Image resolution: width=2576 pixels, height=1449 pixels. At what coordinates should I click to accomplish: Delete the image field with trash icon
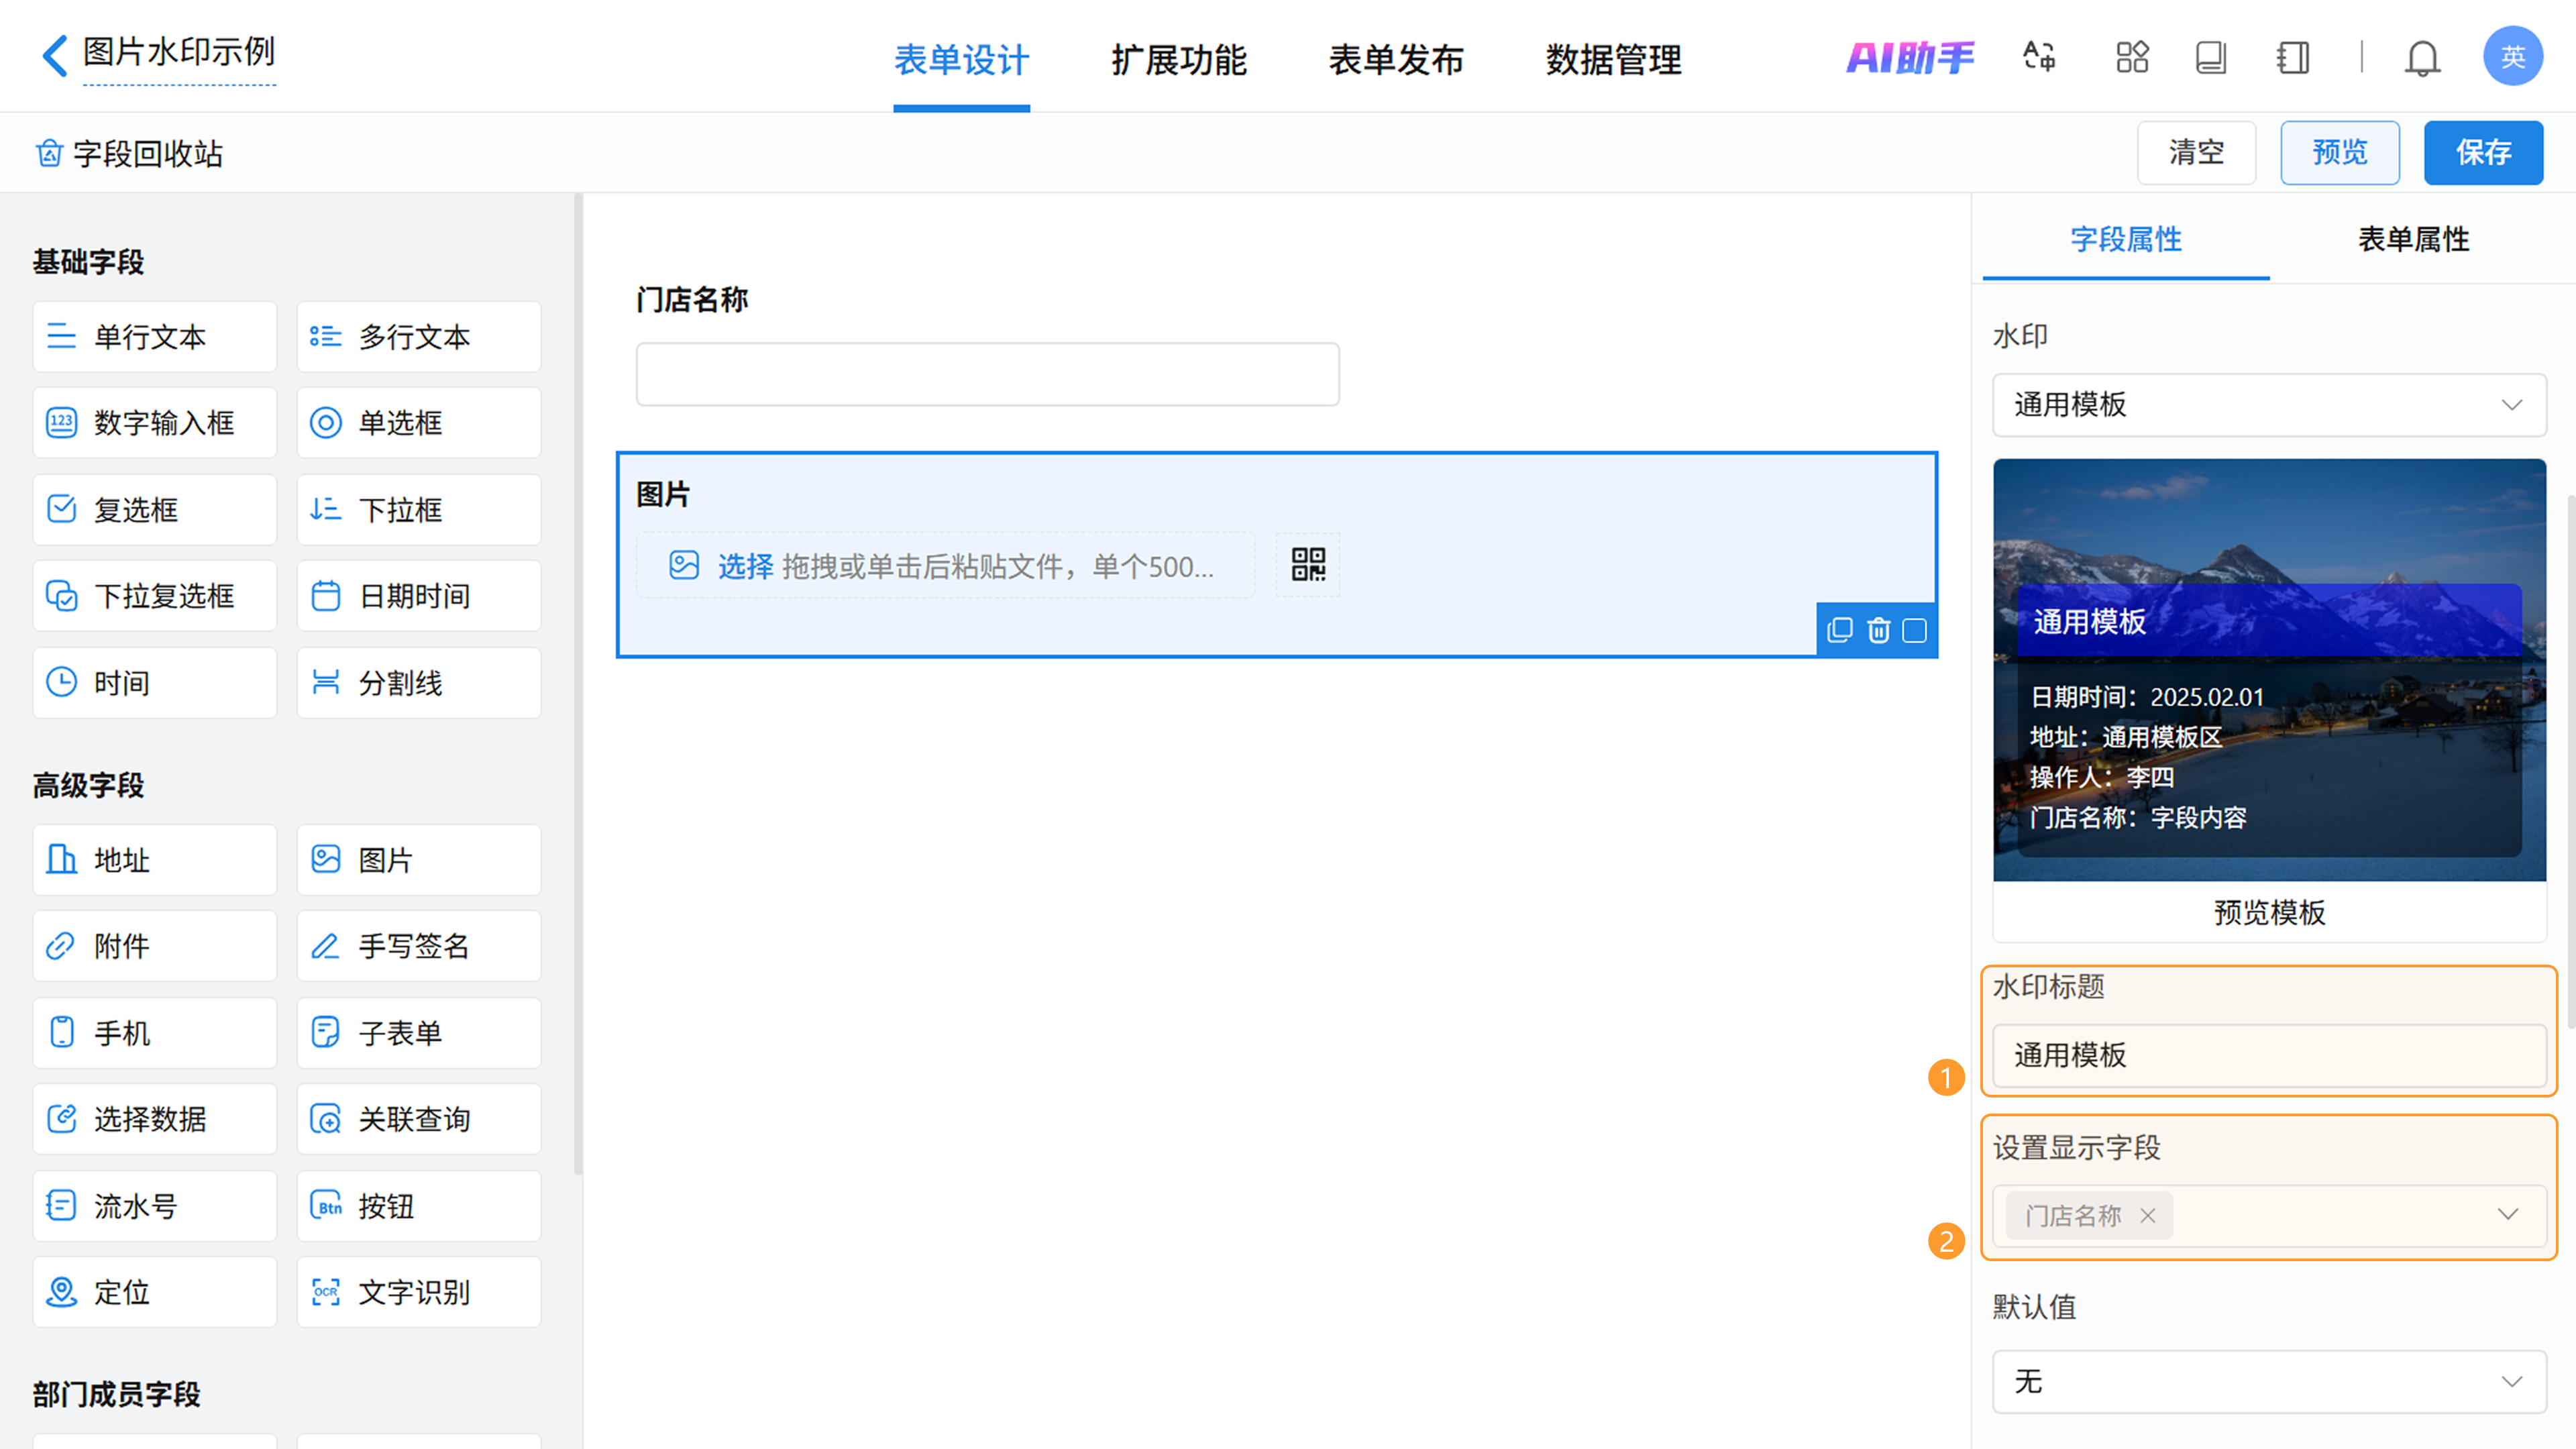[1878, 630]
